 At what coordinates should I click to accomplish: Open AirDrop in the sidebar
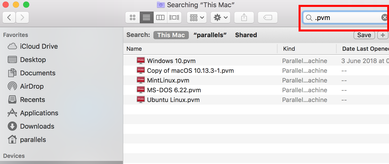coord(26,86)
